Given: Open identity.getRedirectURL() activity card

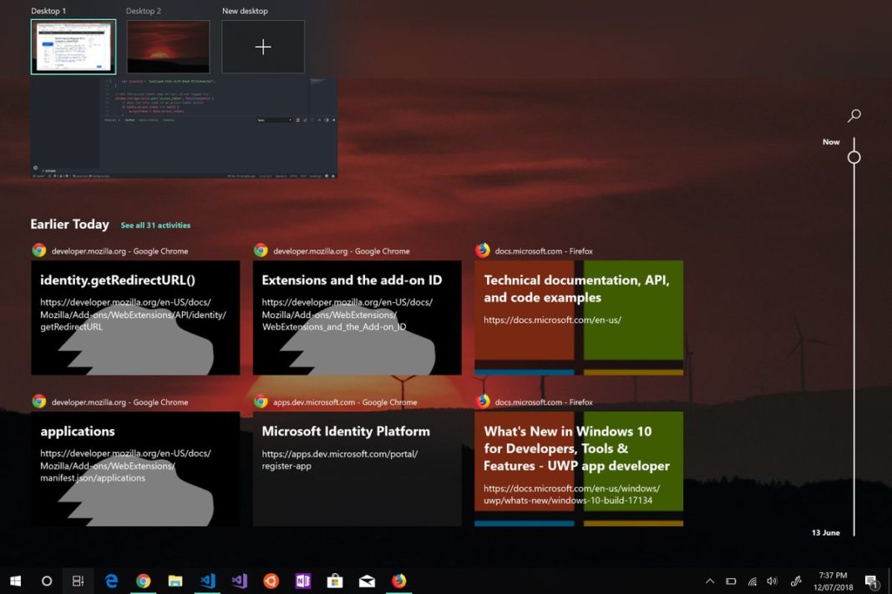Looking at the screenshot, I should click(135, 317).
